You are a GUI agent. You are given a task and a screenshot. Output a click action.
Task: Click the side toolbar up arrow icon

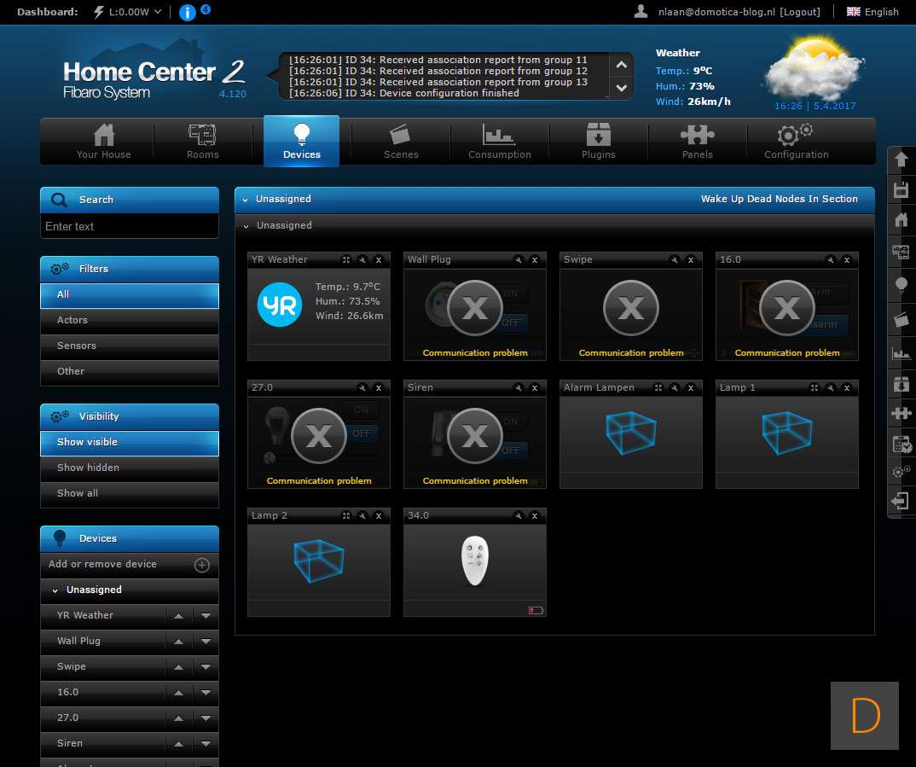(x=901, y=159)
